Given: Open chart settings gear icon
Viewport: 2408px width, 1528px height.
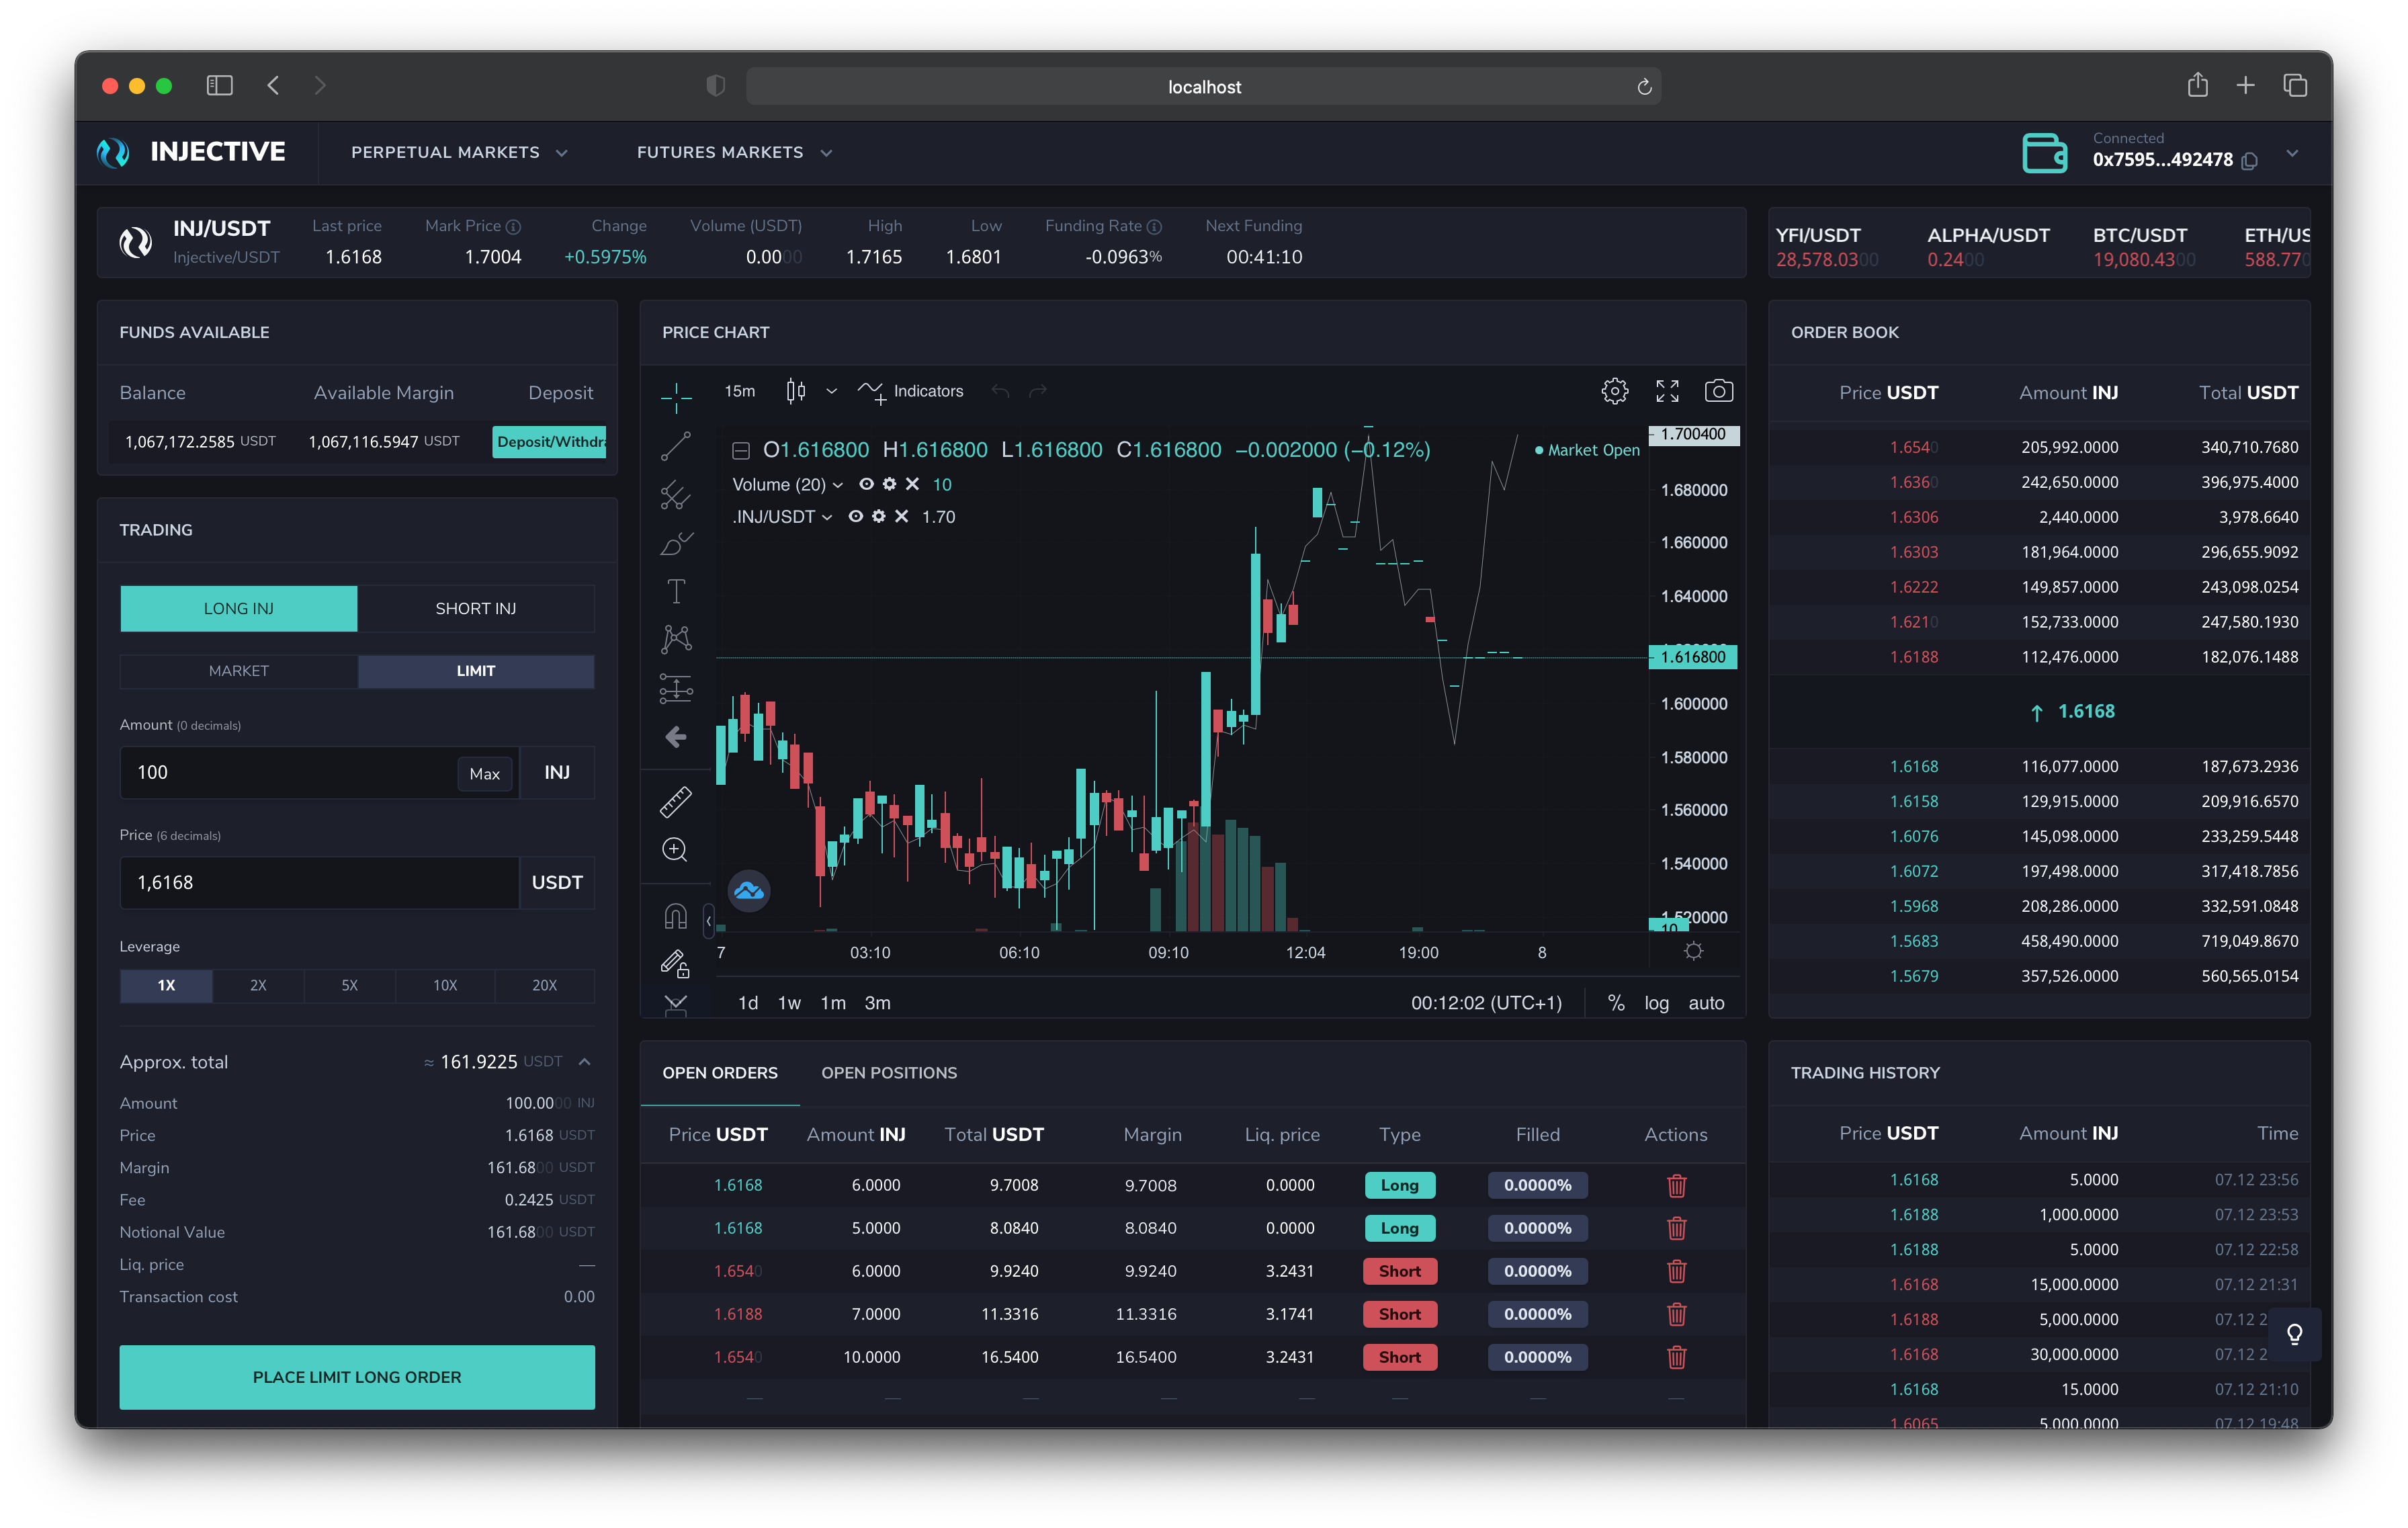Looking at the screenshot, I should [x=1614, y=391].
